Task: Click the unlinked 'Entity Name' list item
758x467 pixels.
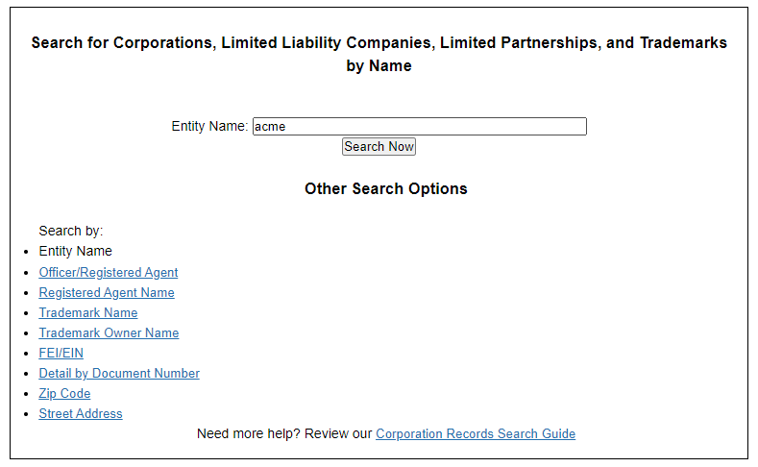Action: pyautogui.click(x=75, y=251)
